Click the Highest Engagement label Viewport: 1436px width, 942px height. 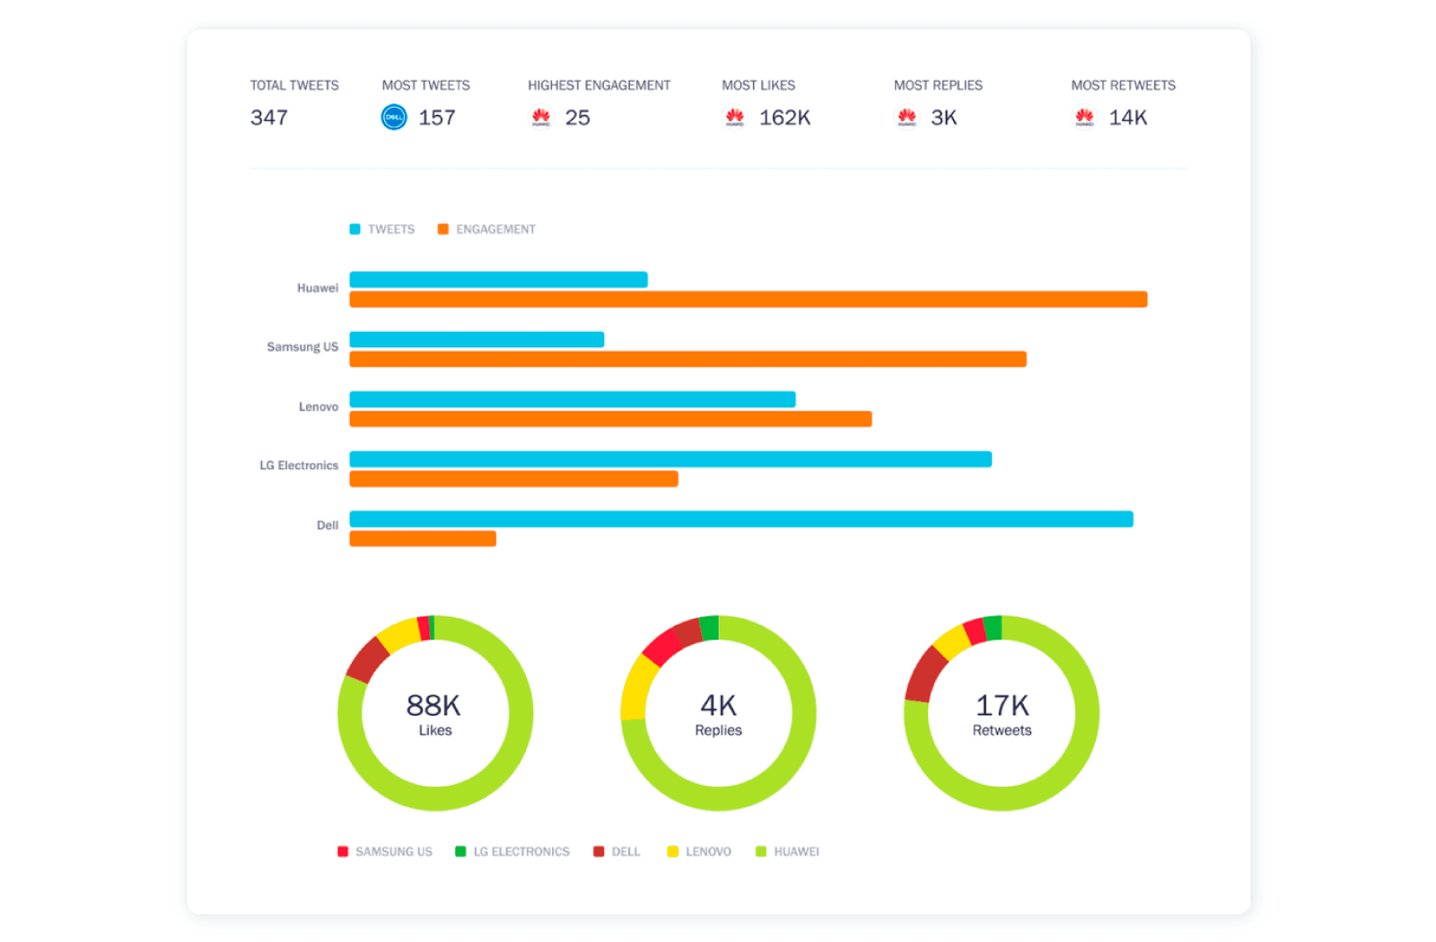tap(599, 85)
